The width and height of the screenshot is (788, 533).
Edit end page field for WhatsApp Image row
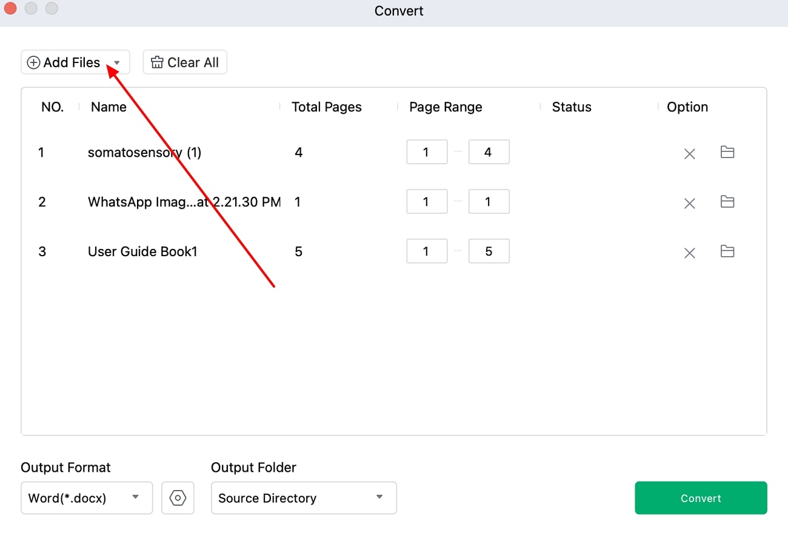click(489, 202)
